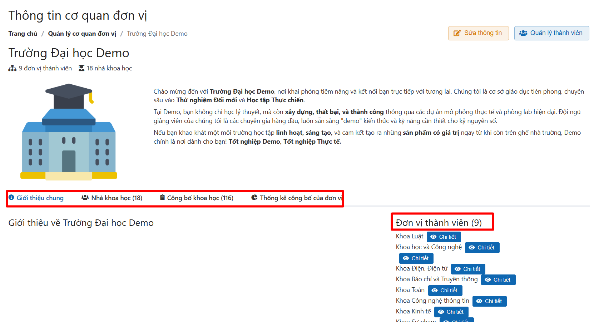Click the university building illustration
594x322 pixels.
pyautogui.click(x=69, y=132)
